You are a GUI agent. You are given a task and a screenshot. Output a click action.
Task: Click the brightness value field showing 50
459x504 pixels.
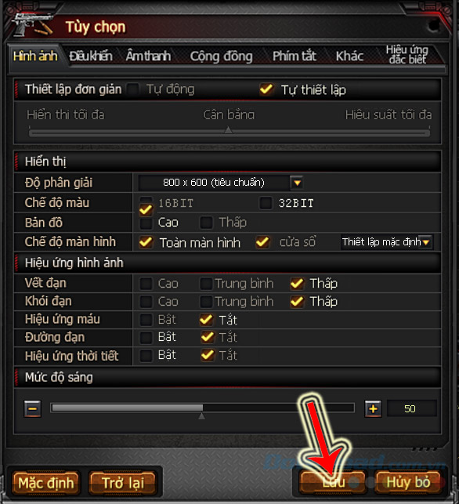(411, 408)
